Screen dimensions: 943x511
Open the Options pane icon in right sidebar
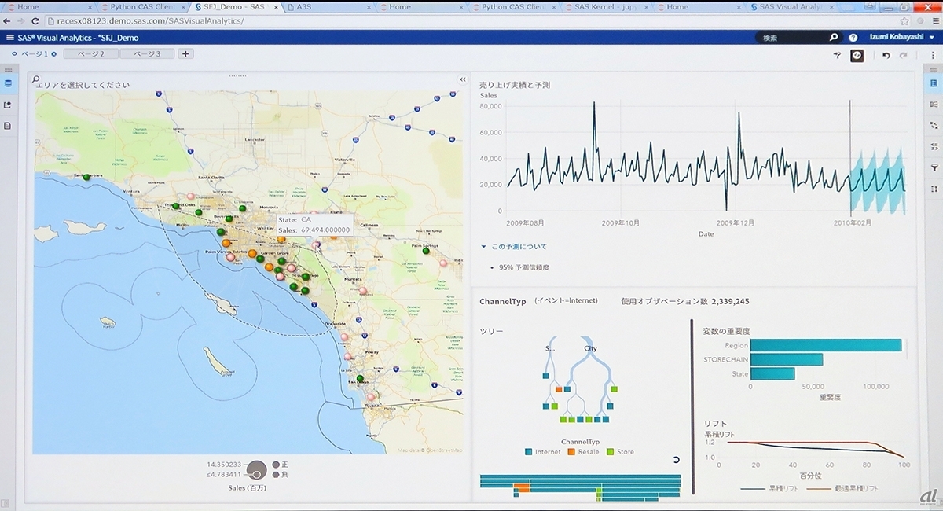[x=934, y=83]
